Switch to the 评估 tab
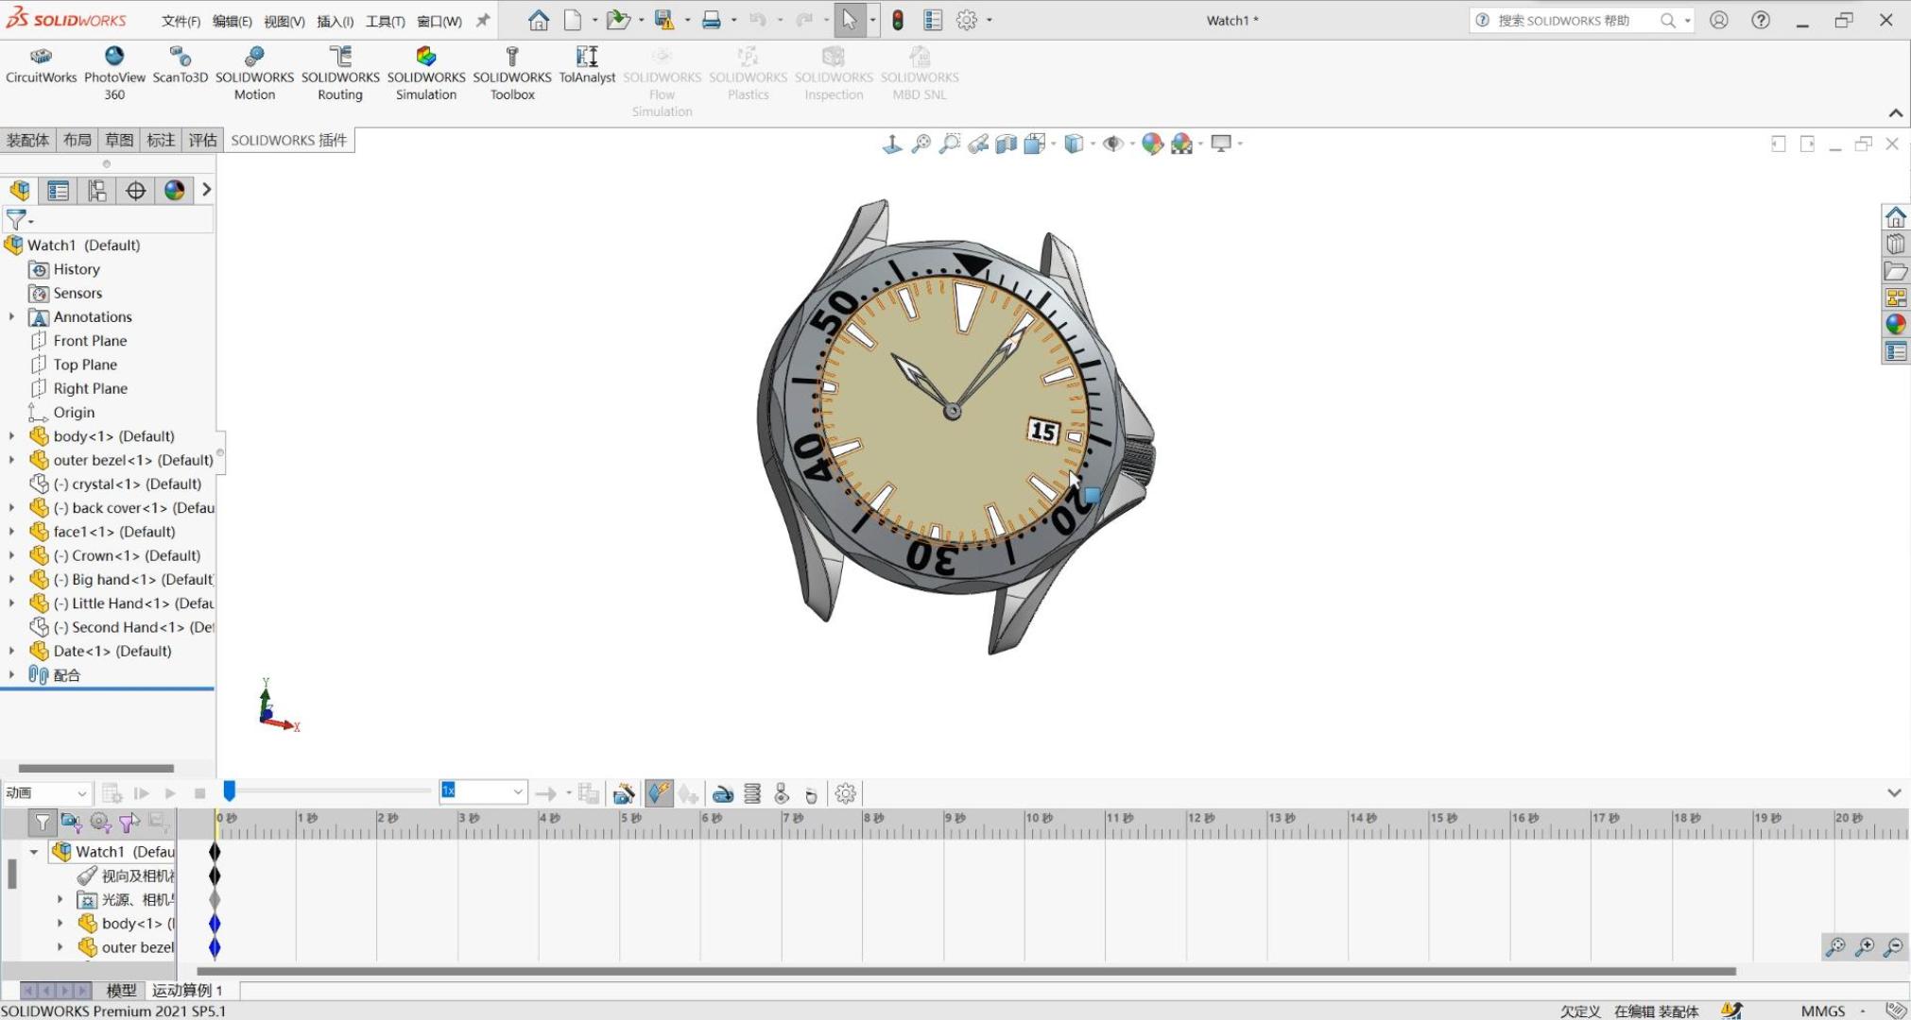This screenshot has width=1911, height=1020. click(x=202, y=140)
